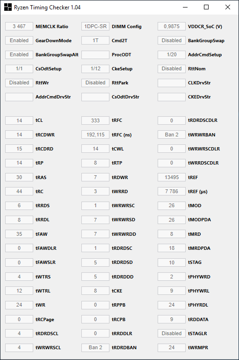The width and height of the screenshot is (239, 360).
Task: Select the tWRMPR value field
Action: (x=172, y=348)
